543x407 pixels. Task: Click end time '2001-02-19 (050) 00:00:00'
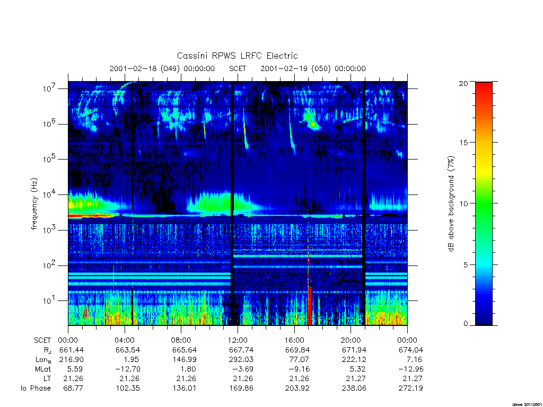pos(313,68)
